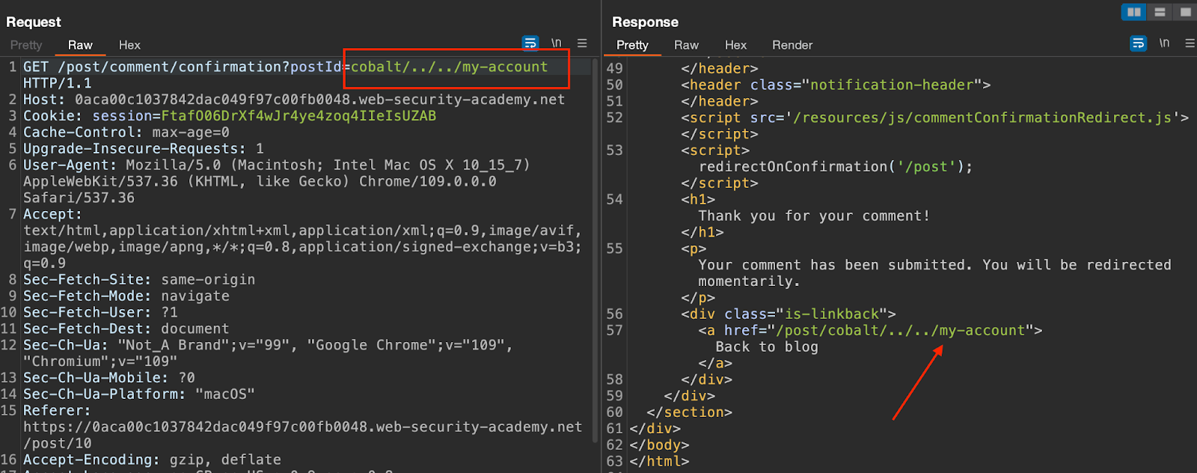This screenshot has height=473, width=1197.
Task: Switch to top-bottom split layout
Action: point(1160,12)
